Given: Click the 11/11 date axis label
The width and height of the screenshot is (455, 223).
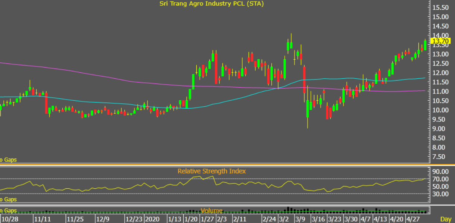Looking at the screenshot, I should pos(42,219).
